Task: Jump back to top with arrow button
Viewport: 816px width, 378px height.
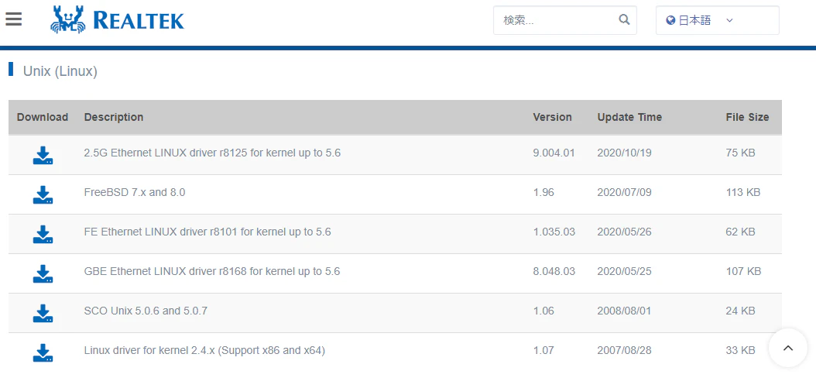Action: (788, 348)
